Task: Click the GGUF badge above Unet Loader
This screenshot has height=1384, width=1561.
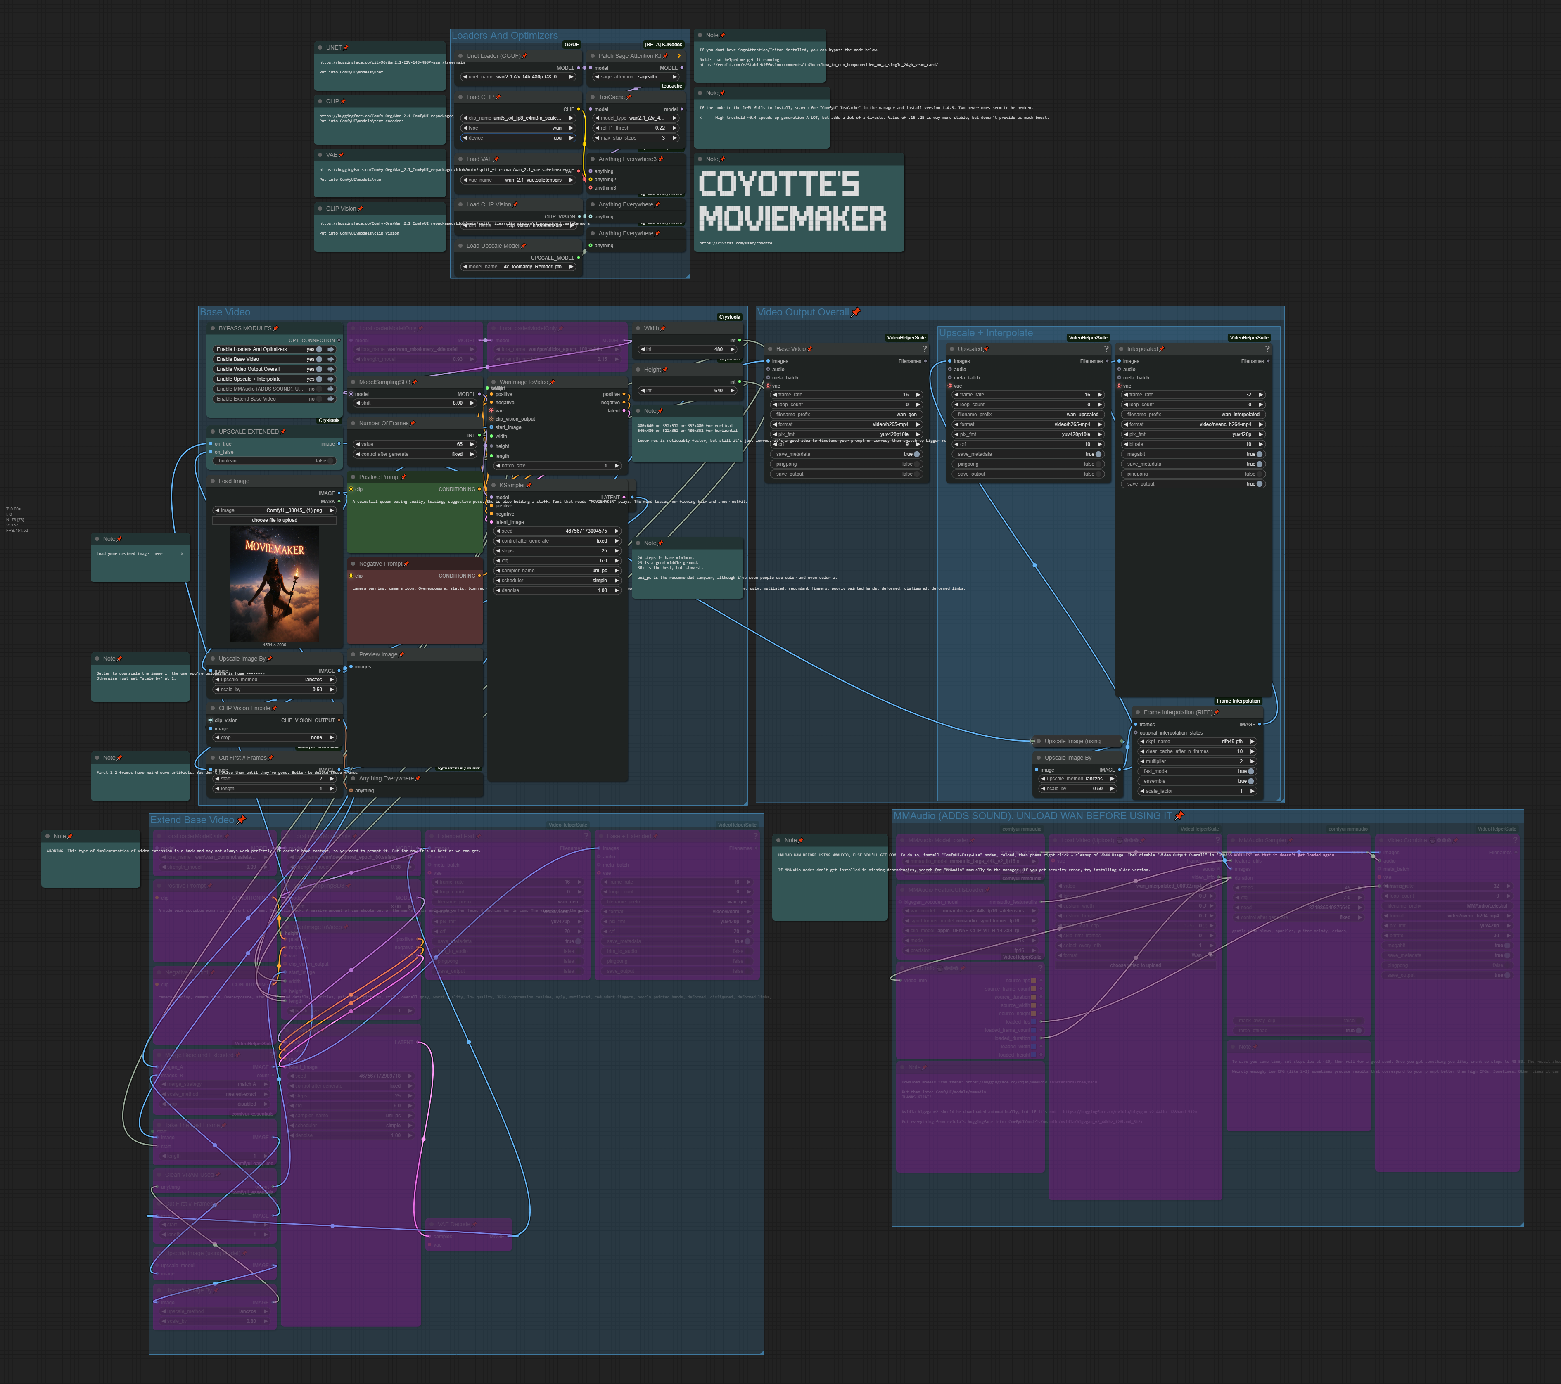Action: 571,44
